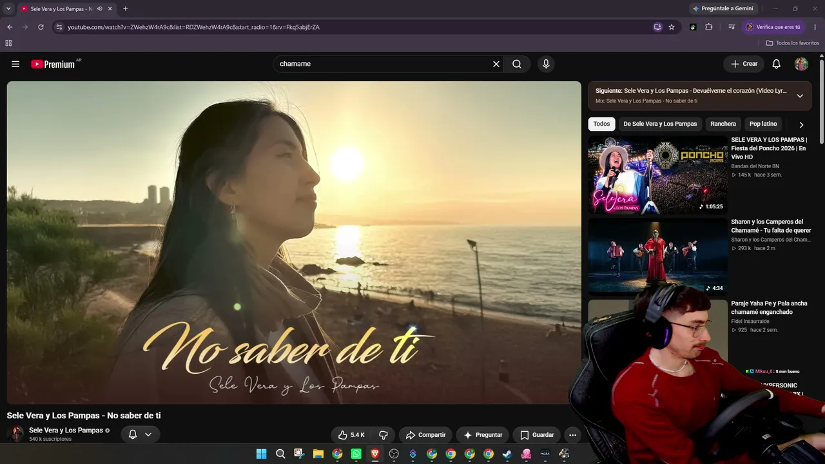Open the Tu falta de querer thumbnail

click(657, 256)
